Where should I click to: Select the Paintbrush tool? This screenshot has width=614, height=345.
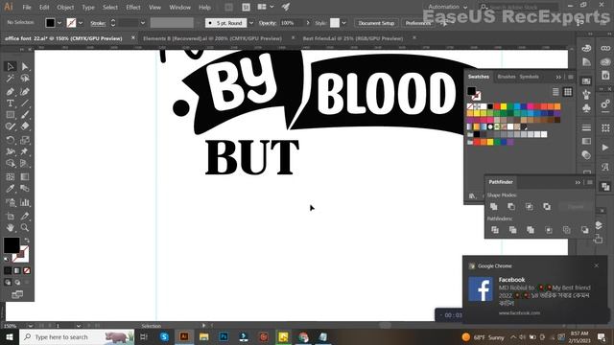(x=25, y=115)
